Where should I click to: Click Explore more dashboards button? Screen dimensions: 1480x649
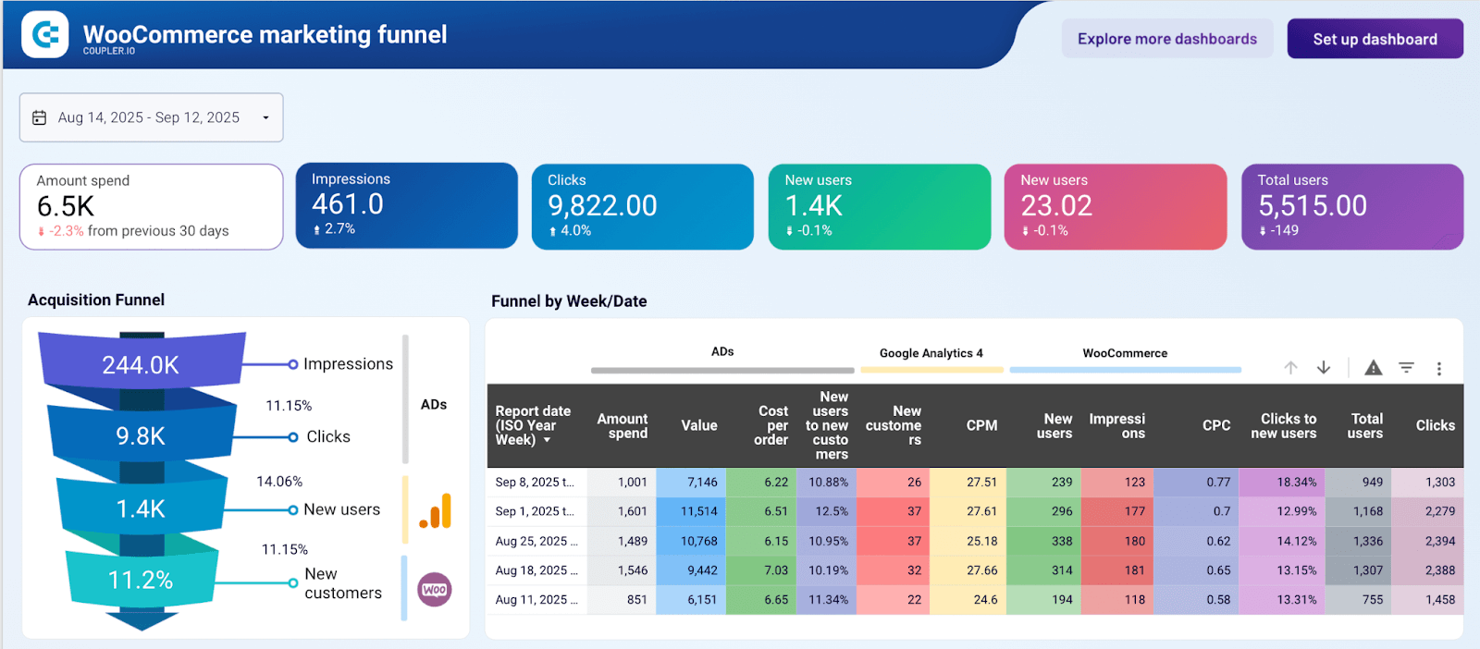1166,39
